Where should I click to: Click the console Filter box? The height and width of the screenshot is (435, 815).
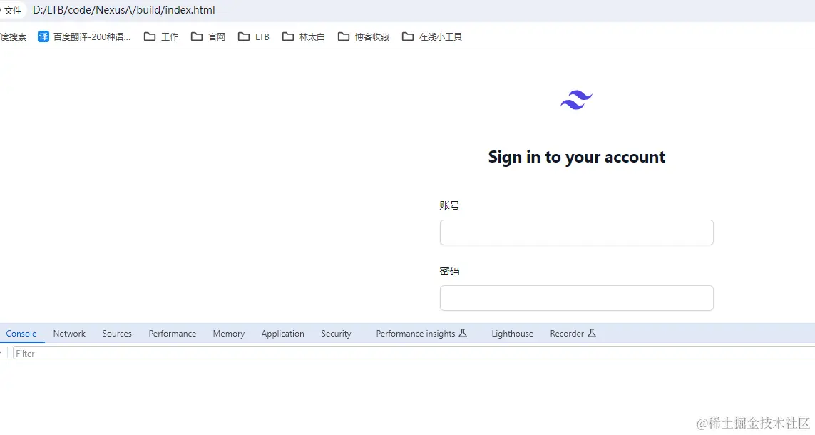pos(414,354)
